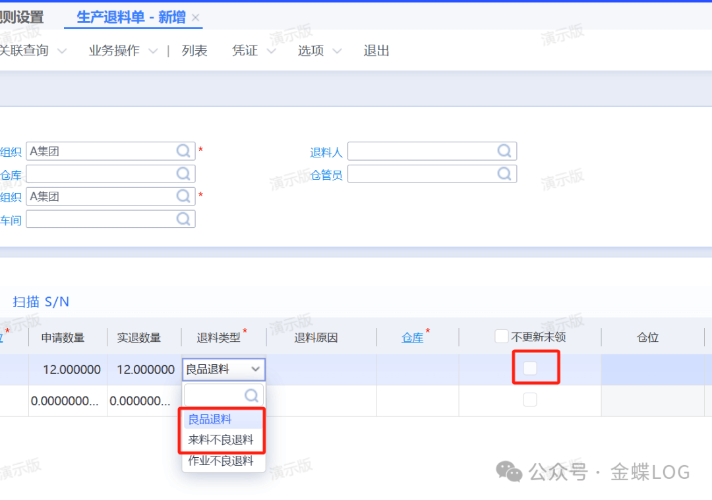Toggle 不更新未领 header checkbox
Screen dimensions: 712x500
pos(502,337)
